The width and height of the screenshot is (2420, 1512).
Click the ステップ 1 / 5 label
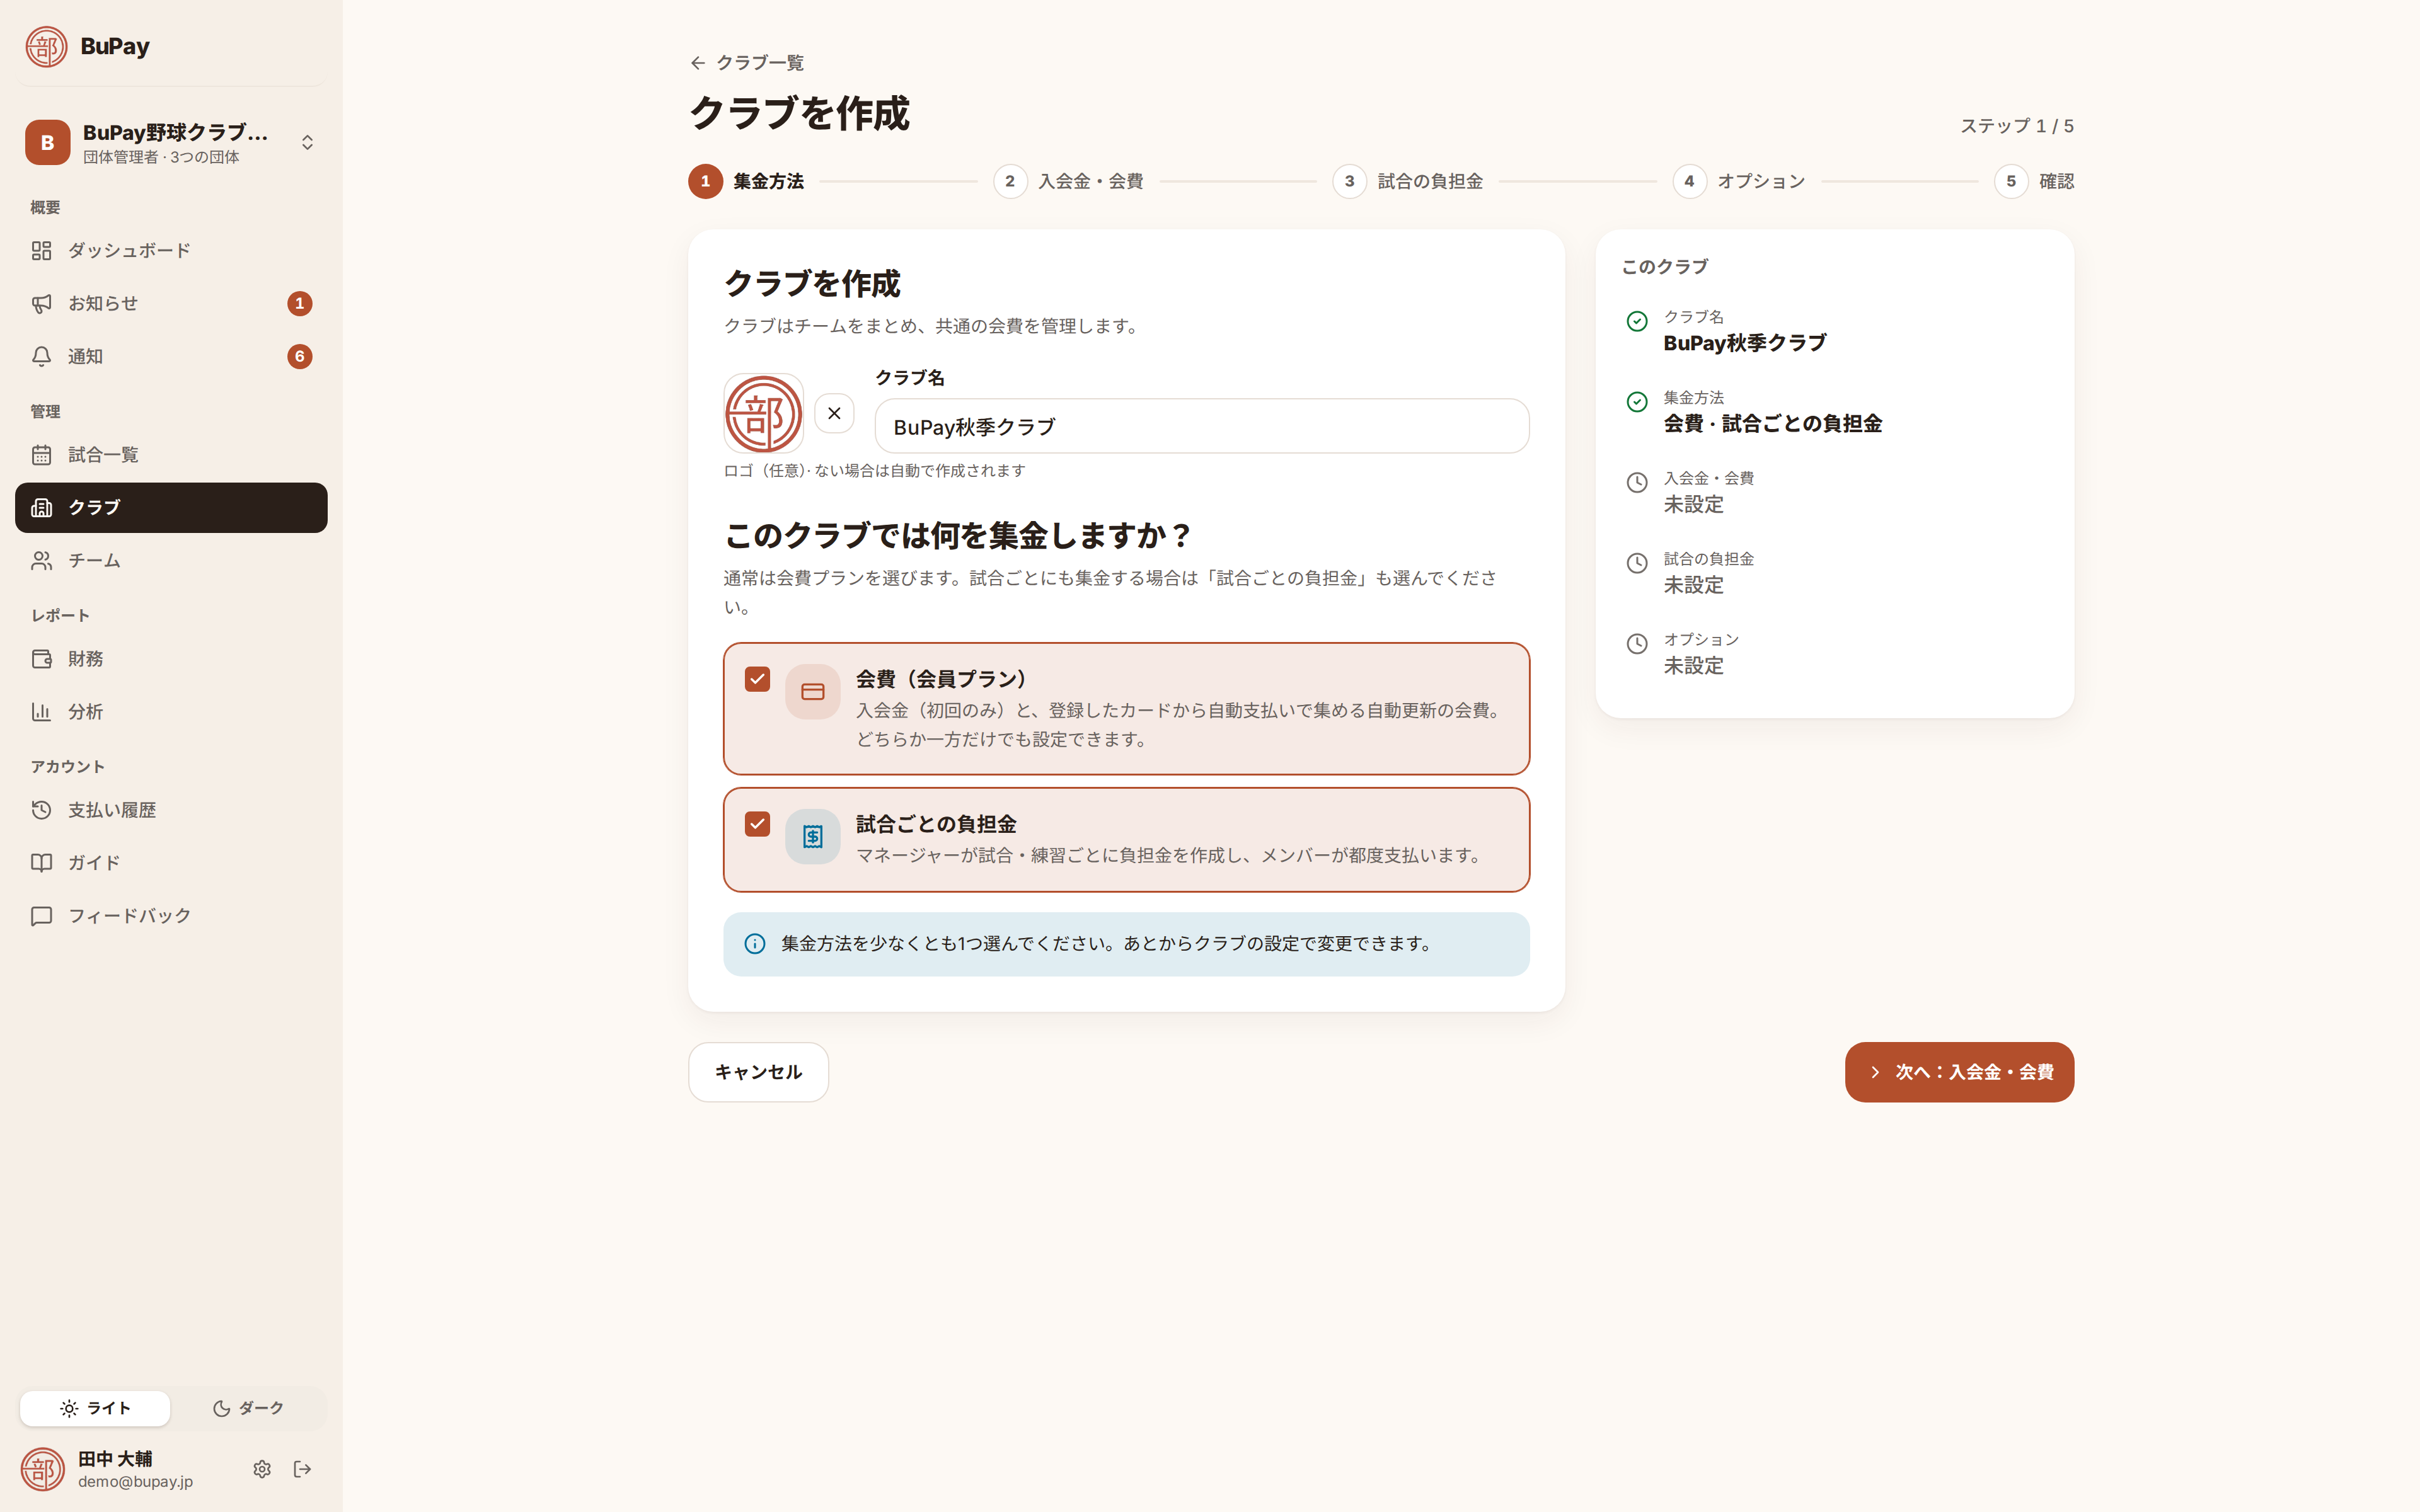pyautogui.click(x=2017, y=126)
